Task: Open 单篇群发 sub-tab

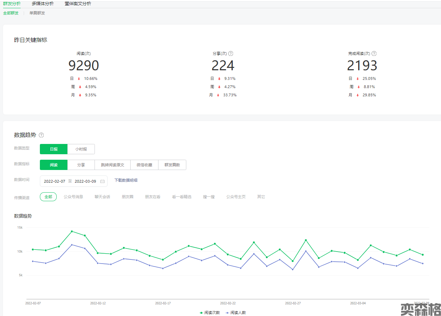Action: click(x=37, y=13)
